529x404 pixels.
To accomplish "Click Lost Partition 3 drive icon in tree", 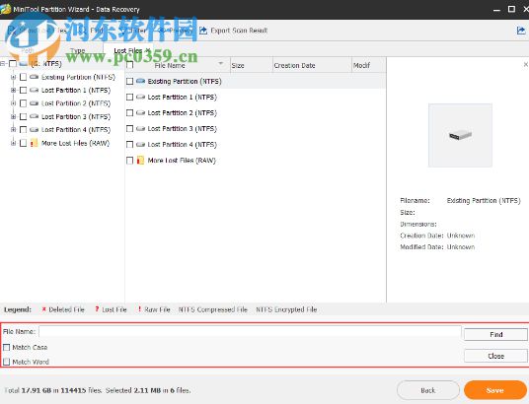I will 35,116.
